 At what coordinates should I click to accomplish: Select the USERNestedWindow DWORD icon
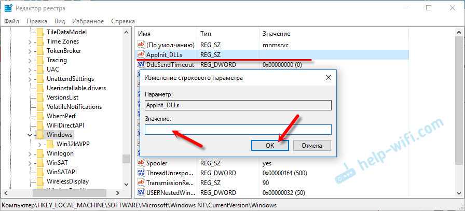[141, 192]
